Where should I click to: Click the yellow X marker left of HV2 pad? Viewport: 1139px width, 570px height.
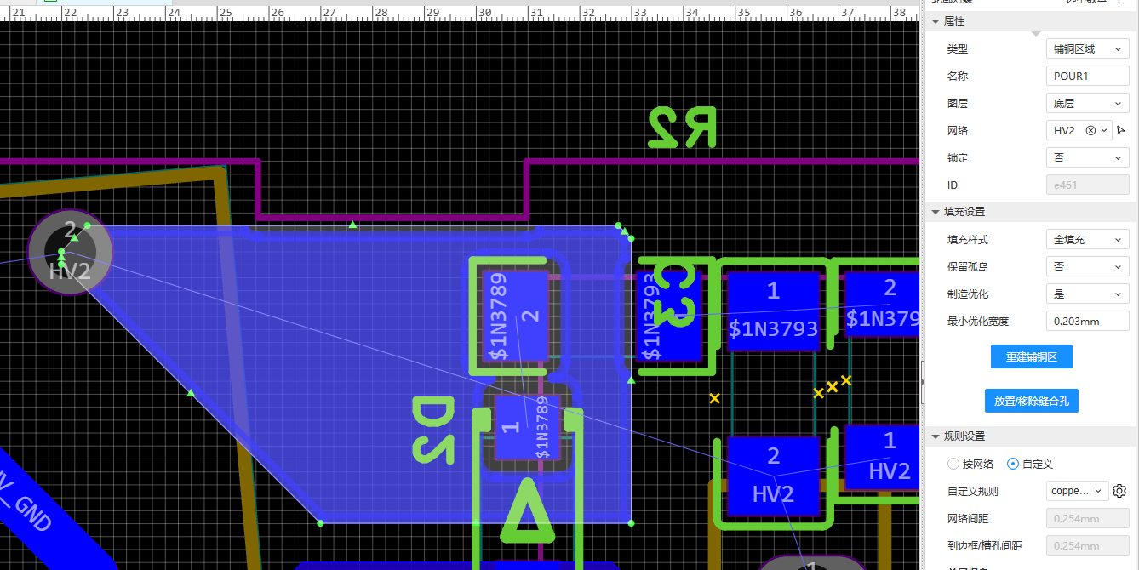(x=714, y=397)
